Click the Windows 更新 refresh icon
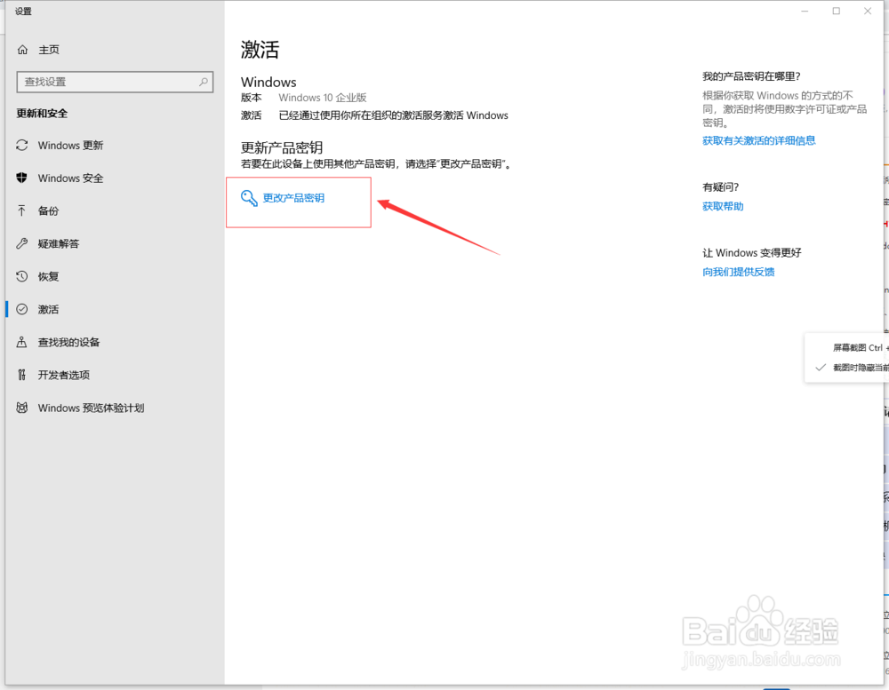Screen dimensions: 889x690 (22, 145)
